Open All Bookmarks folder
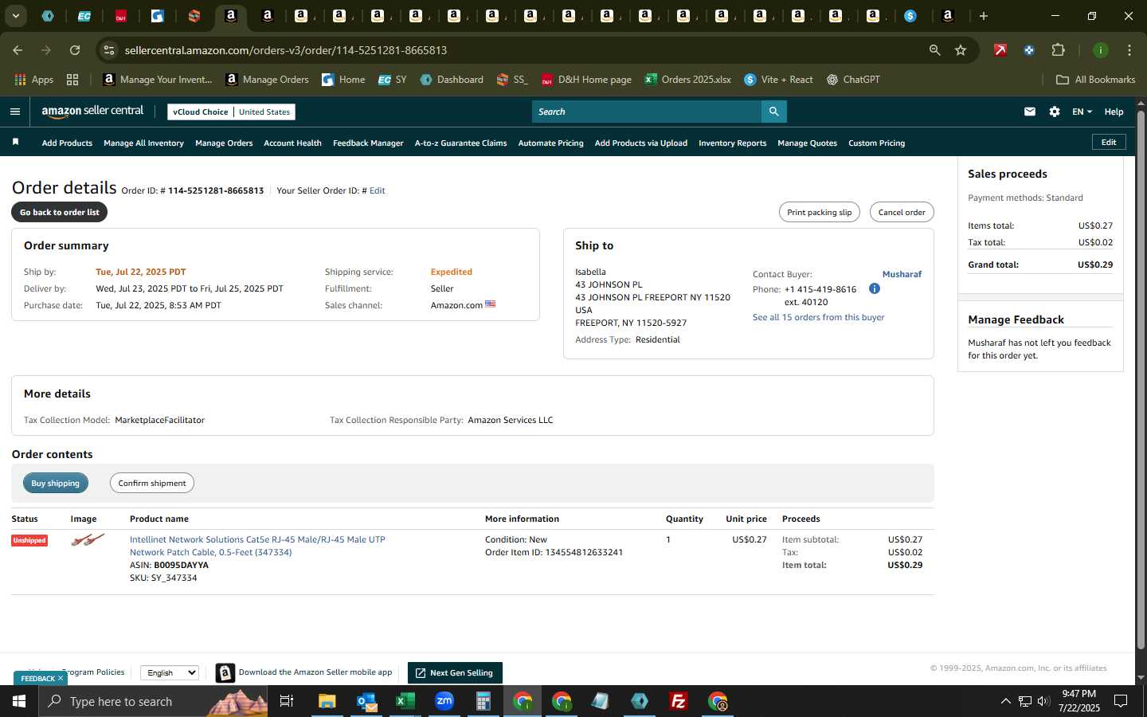Image resolution: width=1147 pixels, height=717 pixels. coord(1095,80)
